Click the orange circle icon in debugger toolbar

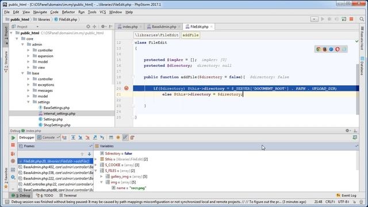tap(118, 138)
